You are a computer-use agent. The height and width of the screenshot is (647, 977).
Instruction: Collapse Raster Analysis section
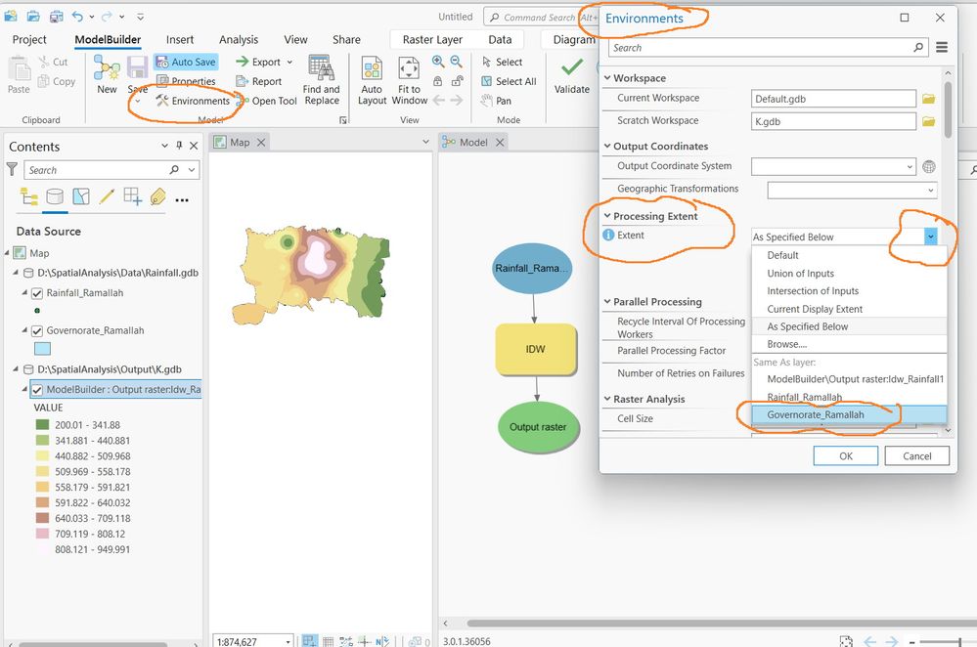click(607, 399)
